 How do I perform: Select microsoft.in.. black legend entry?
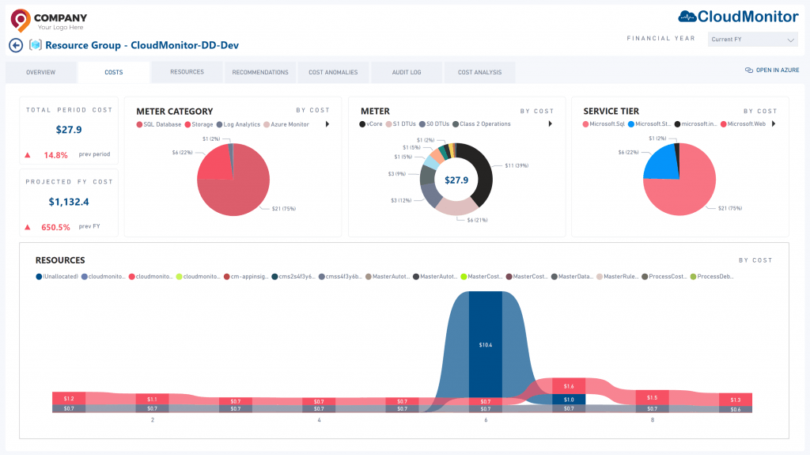coord(695,124)
